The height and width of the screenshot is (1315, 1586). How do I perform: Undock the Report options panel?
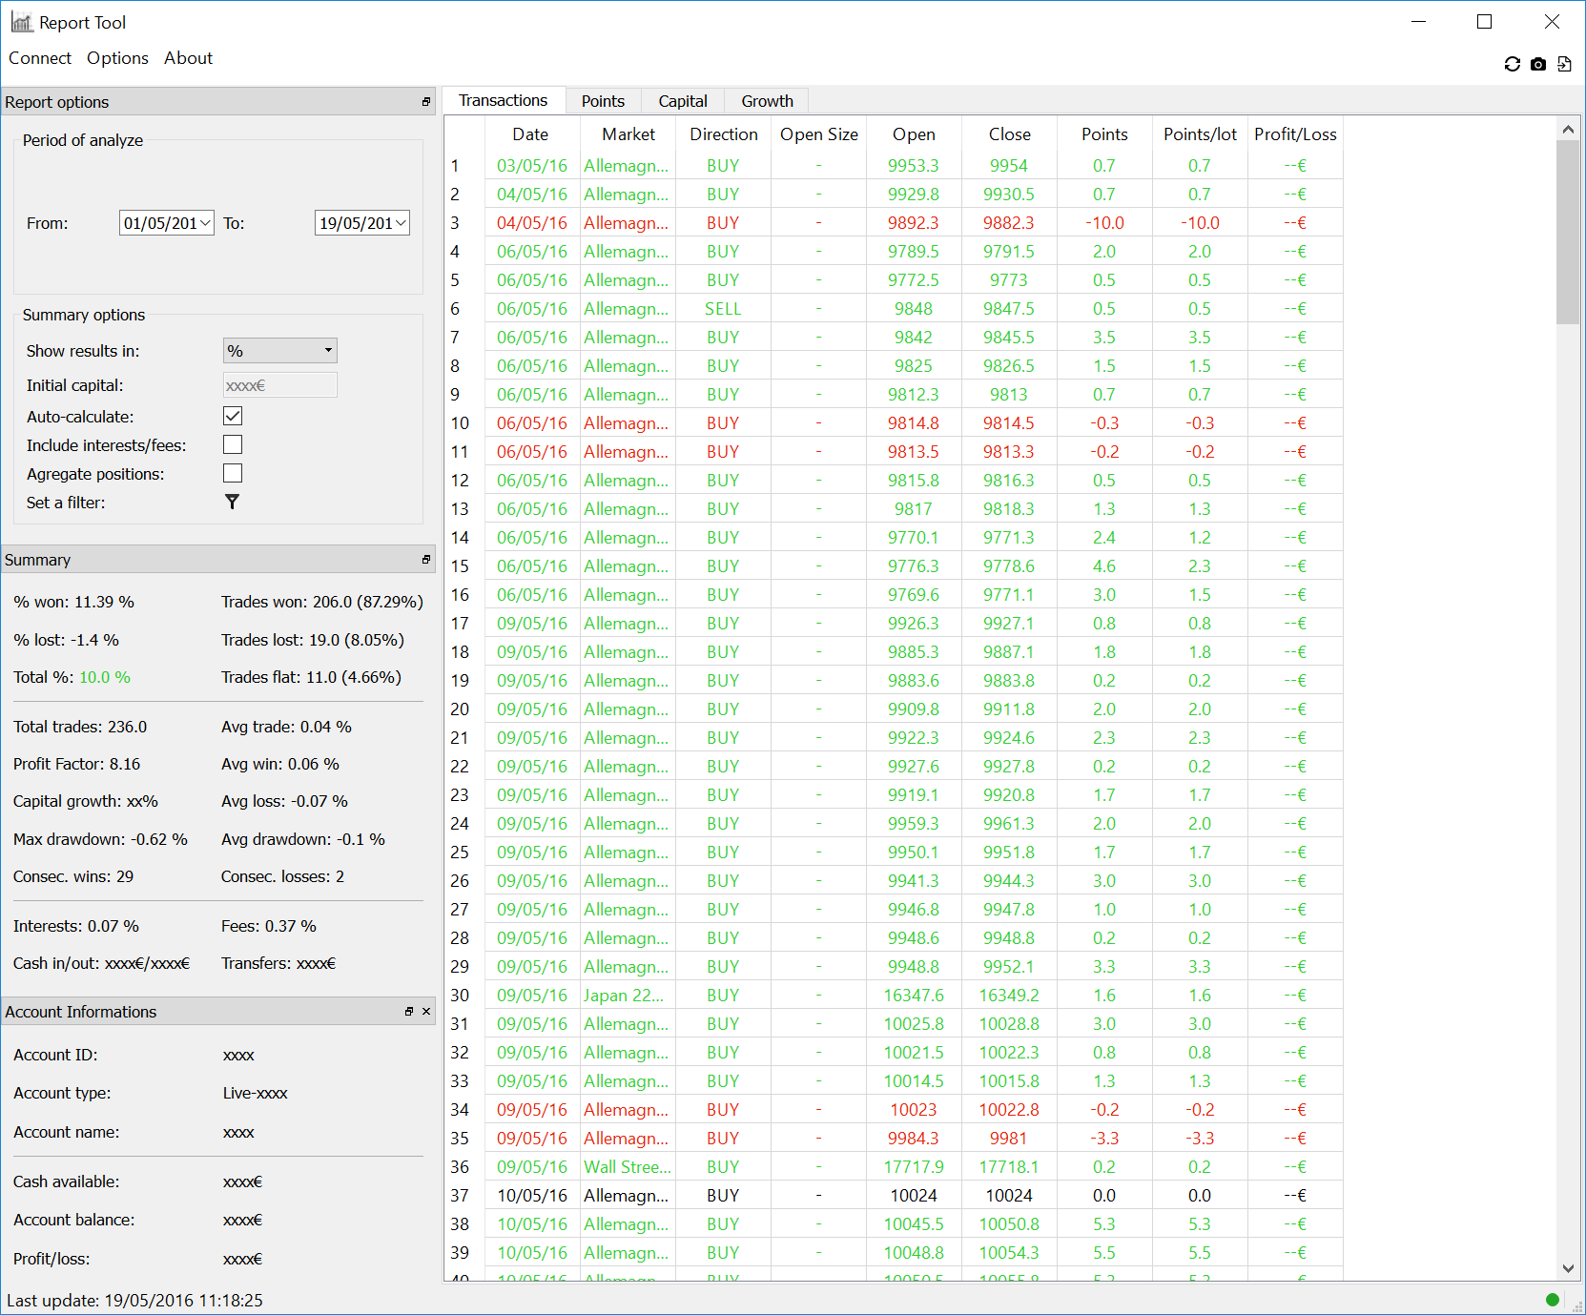426,102
